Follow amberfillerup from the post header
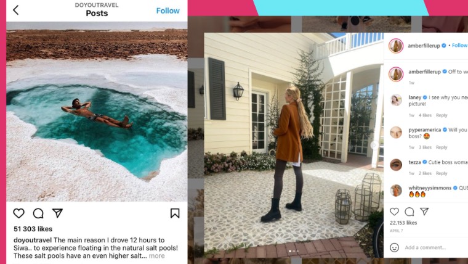468x264 pixels. [x=459, y=45]
